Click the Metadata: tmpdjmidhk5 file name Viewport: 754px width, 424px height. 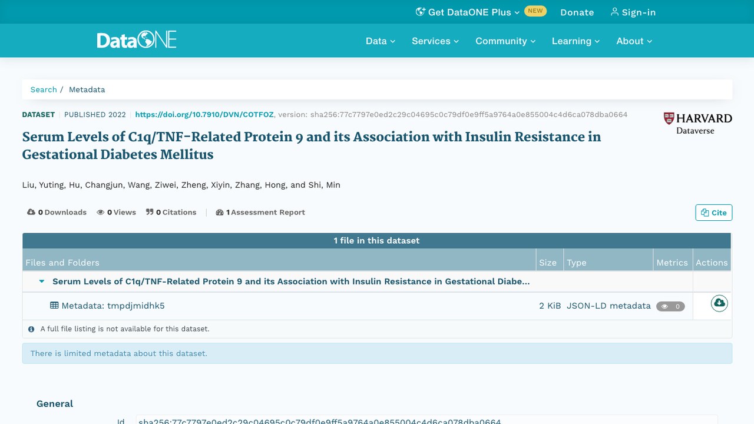[x=113, y=306]
